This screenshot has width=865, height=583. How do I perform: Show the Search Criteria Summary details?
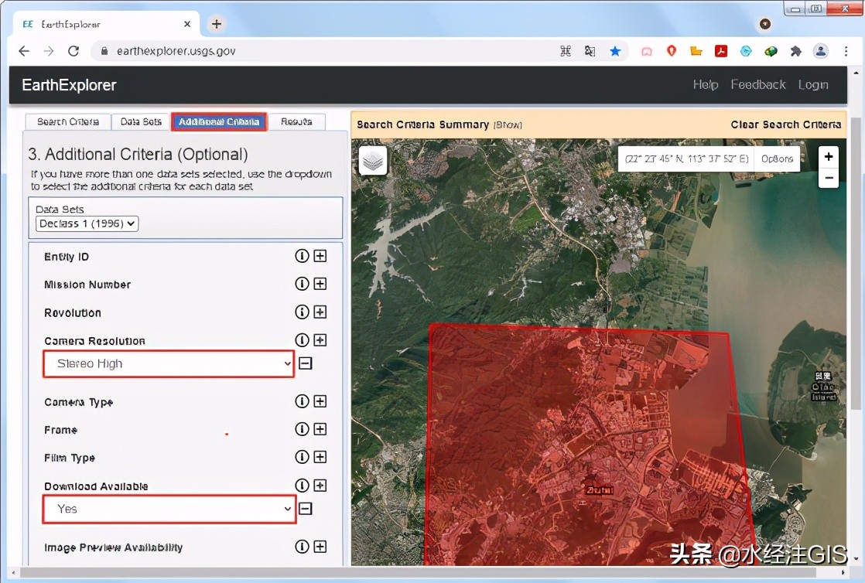coord(508,125)
